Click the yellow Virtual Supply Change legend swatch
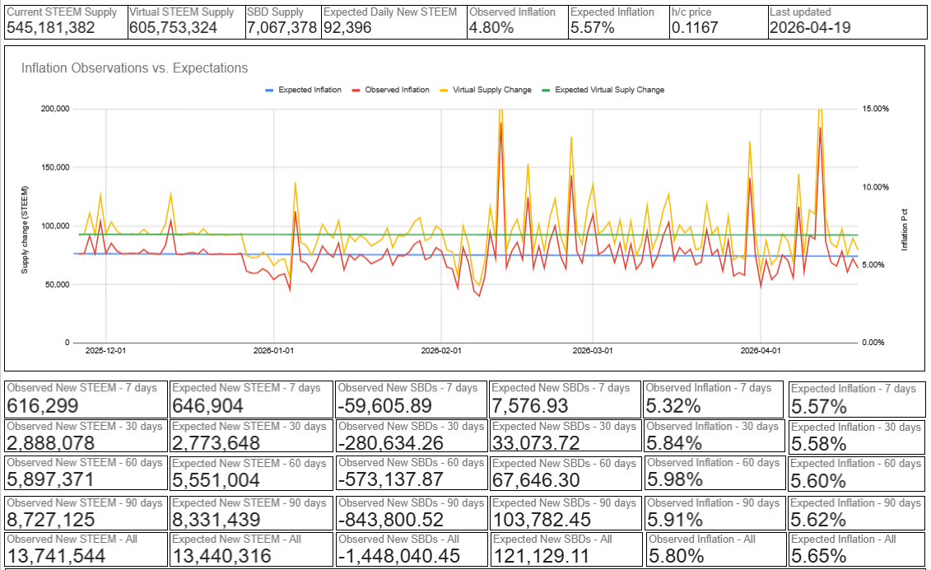 (x=444, y=91)
